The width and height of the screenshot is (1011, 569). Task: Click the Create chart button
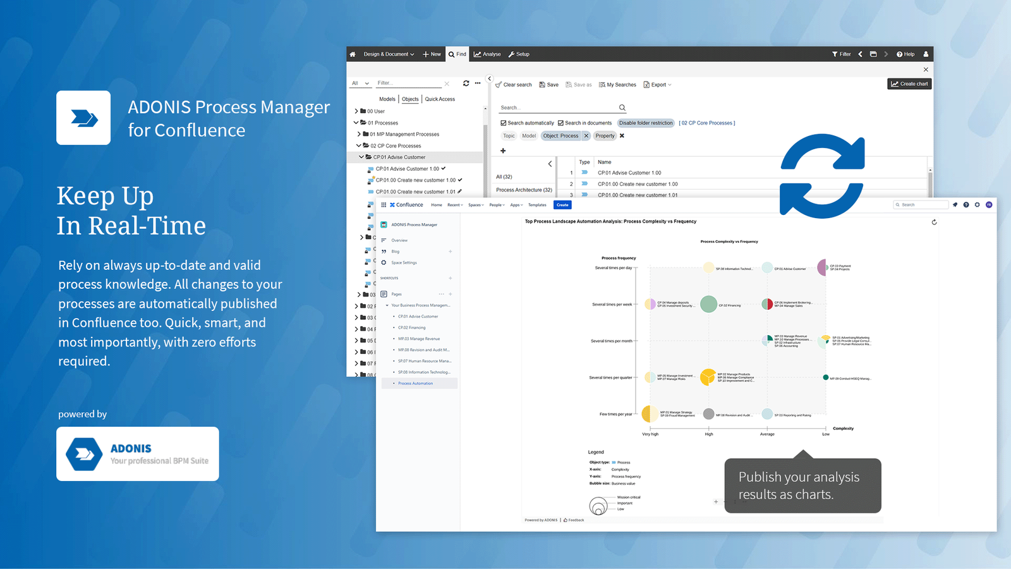pyautogui.click(x=909, y=83)
